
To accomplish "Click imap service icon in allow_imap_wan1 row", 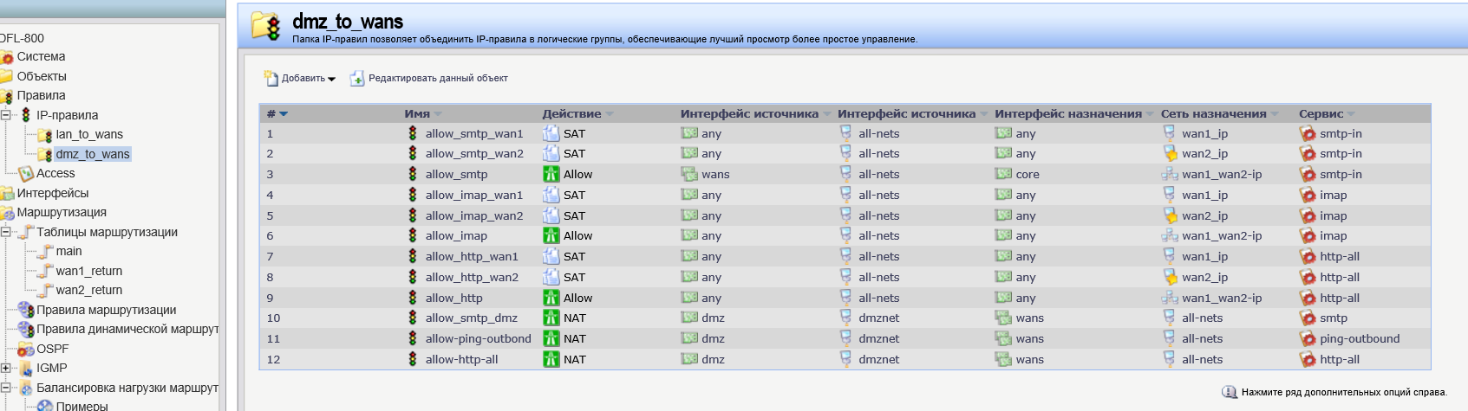I will [1308, 195].
